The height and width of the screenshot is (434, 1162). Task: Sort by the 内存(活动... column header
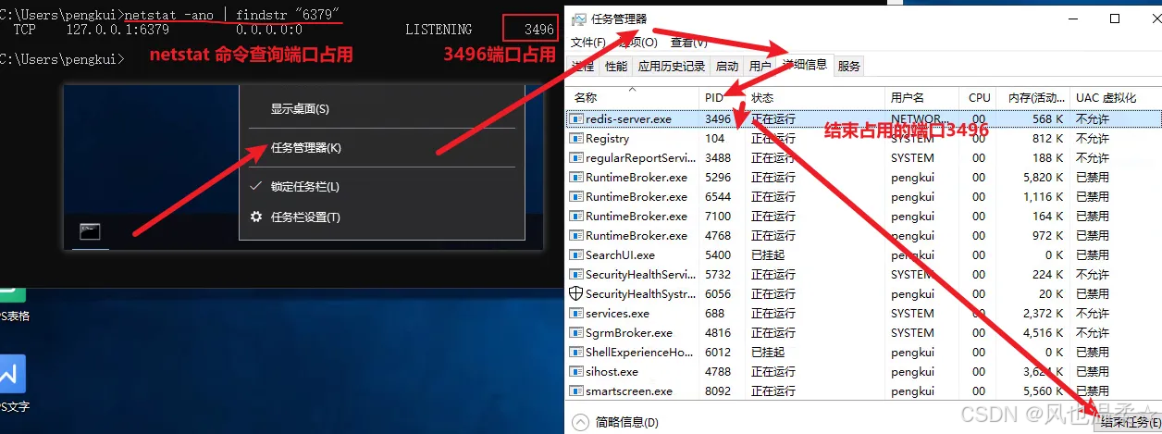coord(1034,97)
